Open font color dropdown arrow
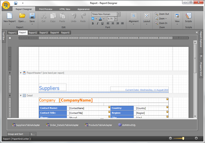 pos(104,19)
